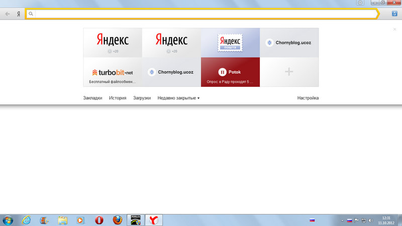Click the "Опрос: в Раду проходят 5 ..." caption
The height and width of the screenshot is (226, 402).
point(230,82)
